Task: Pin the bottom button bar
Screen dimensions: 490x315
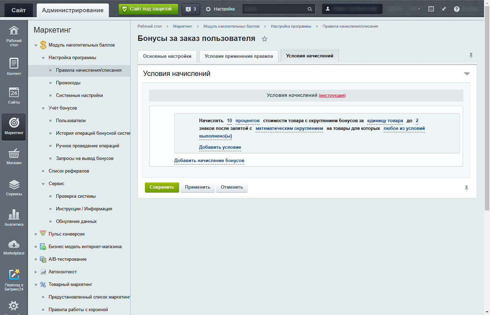Action: (x=467, y=188)
